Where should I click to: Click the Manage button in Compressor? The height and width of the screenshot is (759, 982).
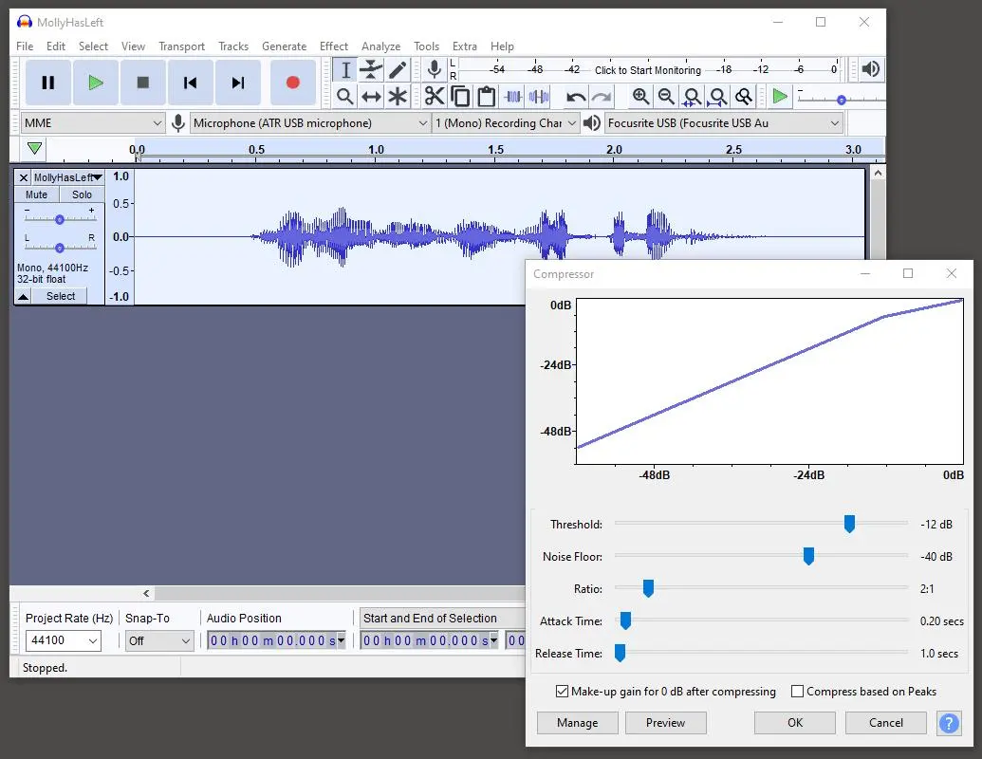coord(578,723)
